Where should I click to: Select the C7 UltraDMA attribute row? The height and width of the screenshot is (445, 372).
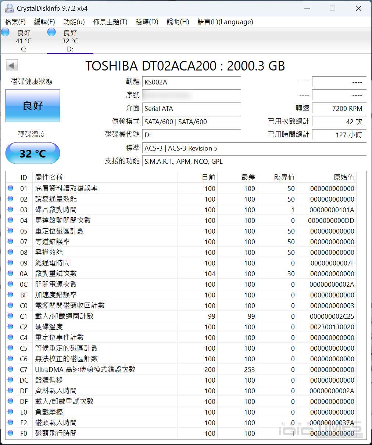click(85, 369)
